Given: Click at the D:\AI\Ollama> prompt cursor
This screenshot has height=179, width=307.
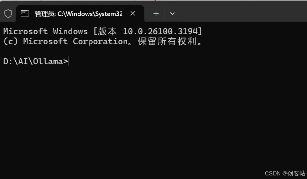Looking at the screenshot, I should tap(68, 62).
